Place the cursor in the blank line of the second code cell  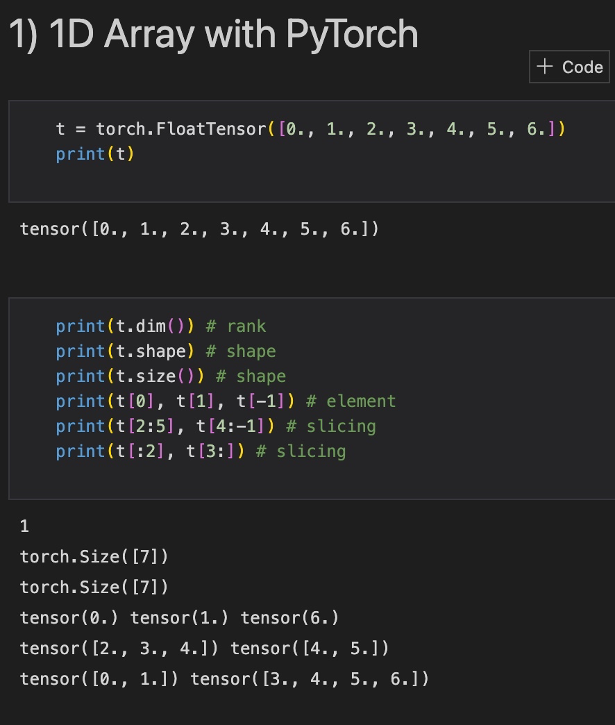click(312, 476)
